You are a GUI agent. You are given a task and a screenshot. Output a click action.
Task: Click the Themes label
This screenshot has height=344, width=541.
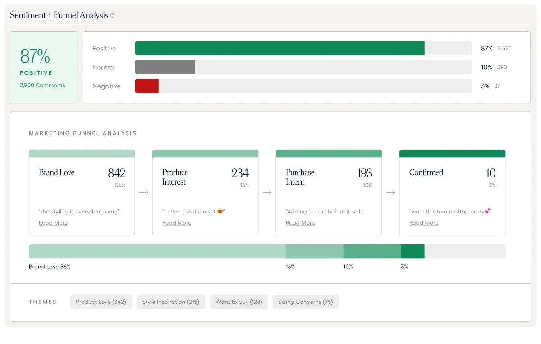(x=43, y=302)
